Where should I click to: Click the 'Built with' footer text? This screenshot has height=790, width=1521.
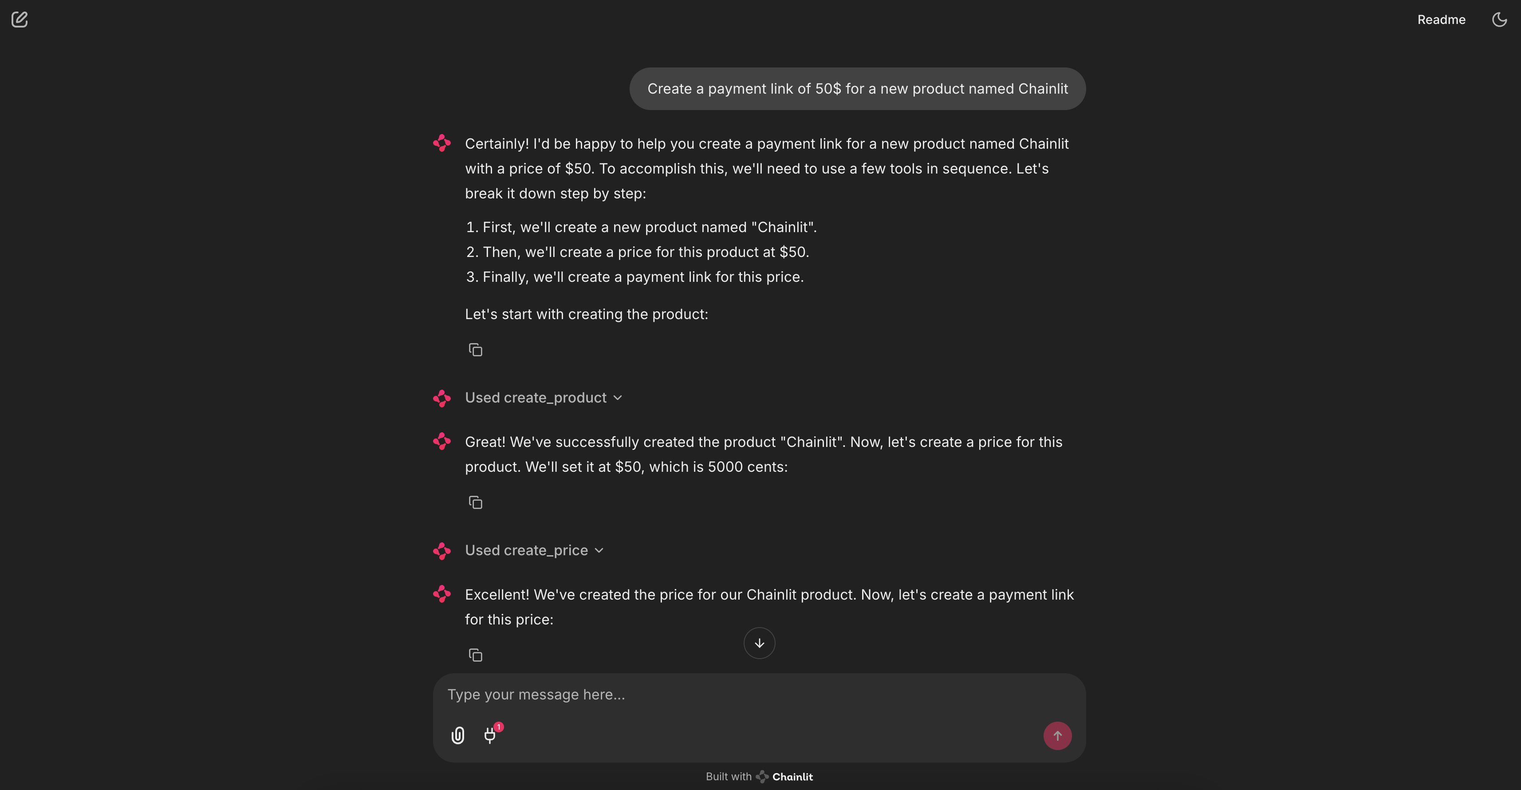(728, 777)
